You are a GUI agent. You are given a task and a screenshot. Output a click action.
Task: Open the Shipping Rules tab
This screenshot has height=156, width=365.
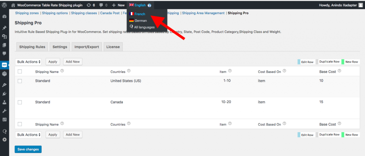32,47
